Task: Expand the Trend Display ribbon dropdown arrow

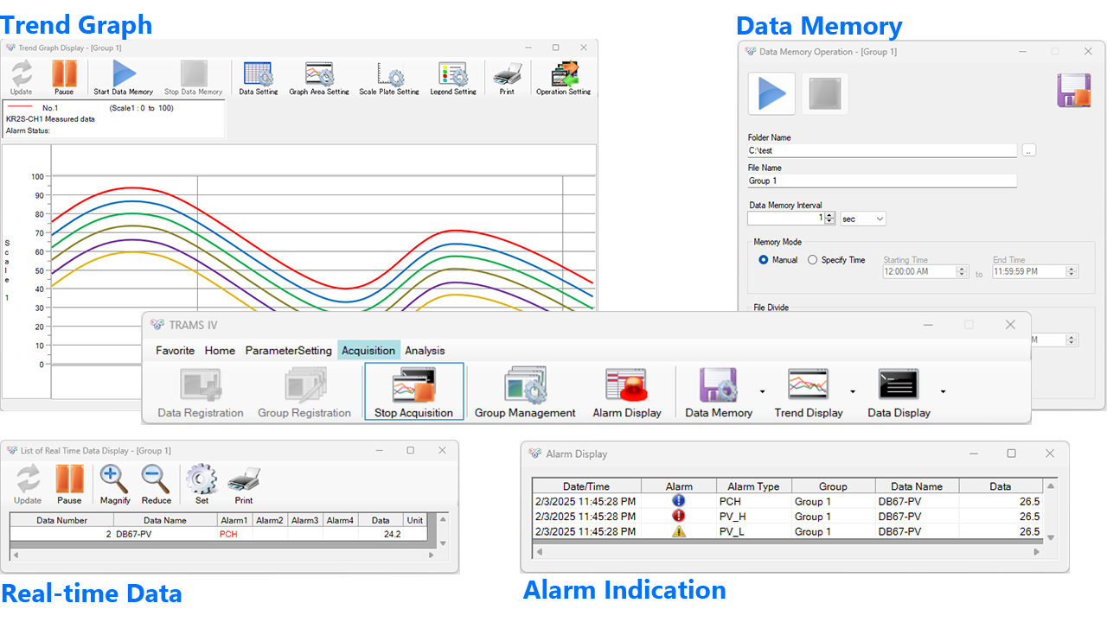Action: 853,392
